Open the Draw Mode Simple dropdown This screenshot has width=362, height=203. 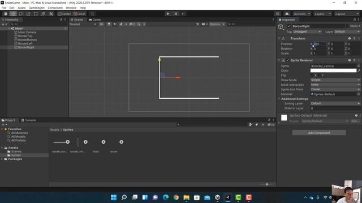pyautogui.click(x=335, y=80)
